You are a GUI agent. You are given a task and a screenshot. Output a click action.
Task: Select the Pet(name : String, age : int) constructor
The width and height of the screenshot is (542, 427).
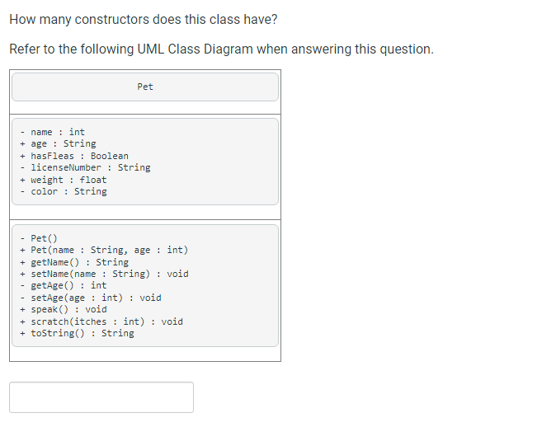104,250
